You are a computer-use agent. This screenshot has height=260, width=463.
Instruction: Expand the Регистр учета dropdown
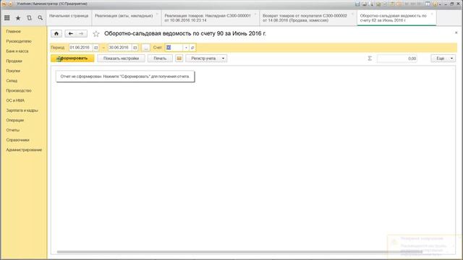(224, 58)
